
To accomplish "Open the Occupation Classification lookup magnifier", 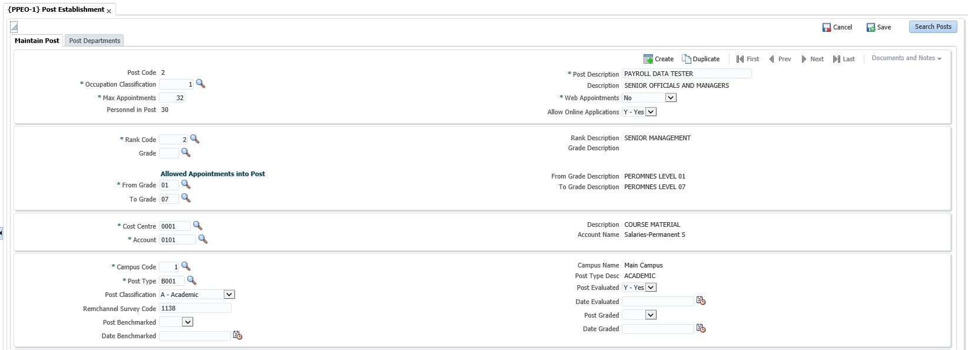I will pos(200,84).
